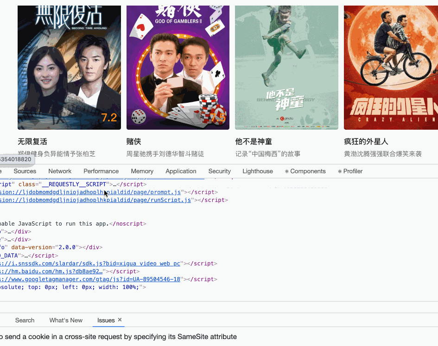Open the 疯狂的外星人 title link
Viewport: 438px width, 346px height.
[366, 142]
